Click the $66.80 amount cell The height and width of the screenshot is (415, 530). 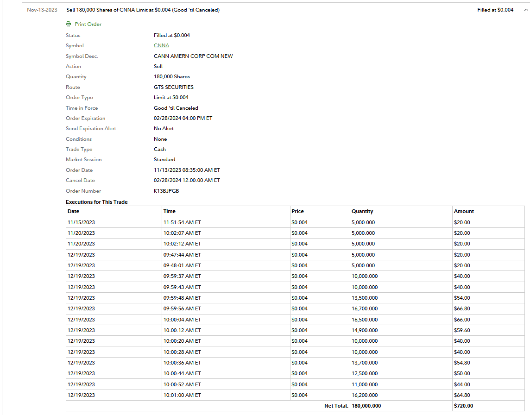pyautogui.click(x=462, y=308)
